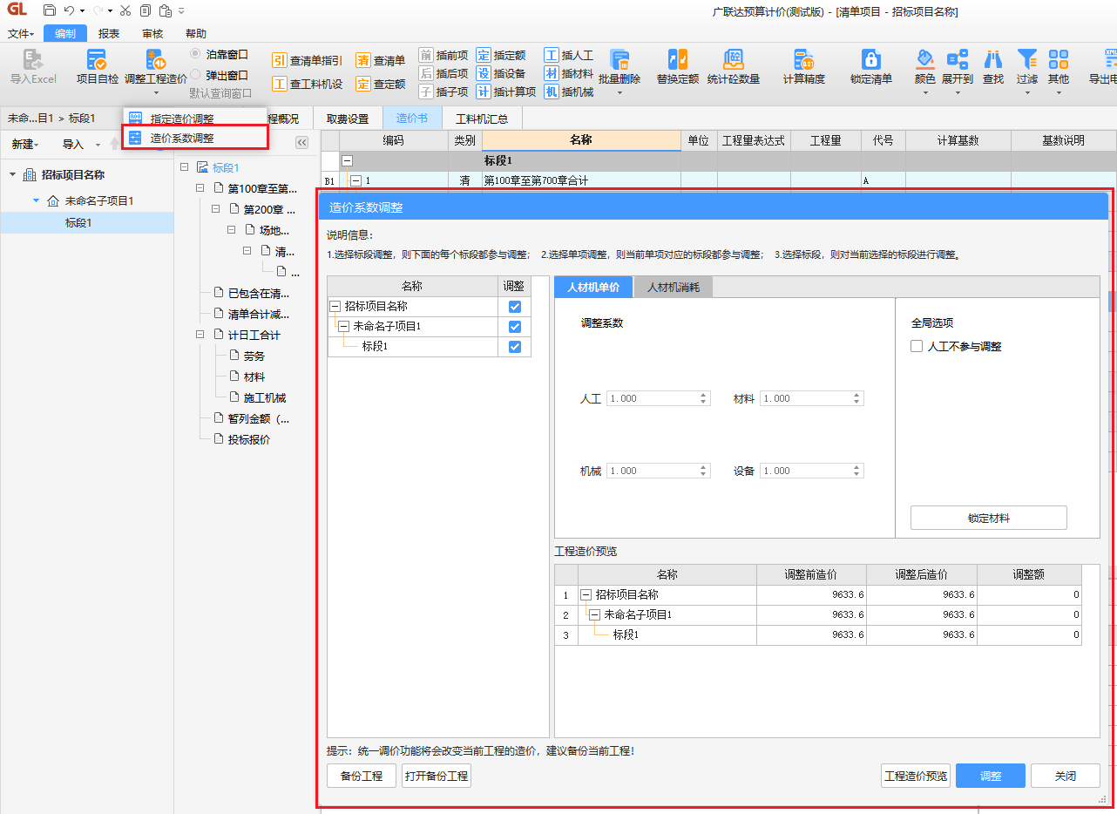The width and height of the screenshot is (1117, 814).
Task: Click the 项目自检 toolbar icon
Action: pos(97,59)
